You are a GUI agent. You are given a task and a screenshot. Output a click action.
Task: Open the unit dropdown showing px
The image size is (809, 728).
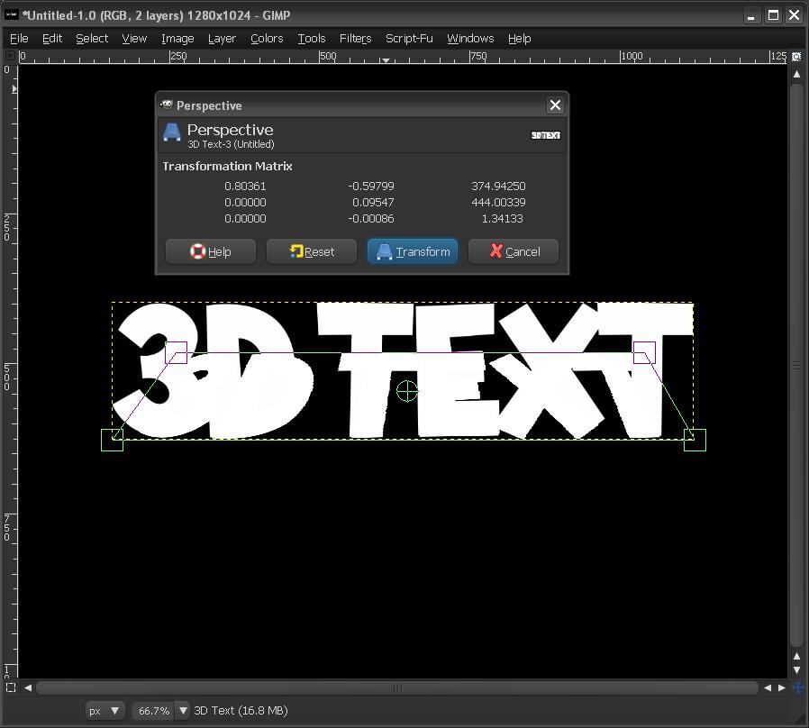click(x=105, y=710)
